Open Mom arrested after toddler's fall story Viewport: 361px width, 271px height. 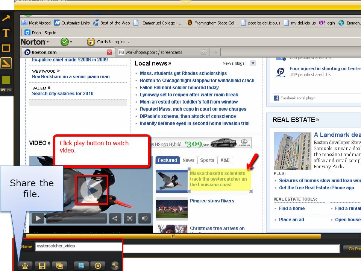pyautogui.click(x=189, y=102)
